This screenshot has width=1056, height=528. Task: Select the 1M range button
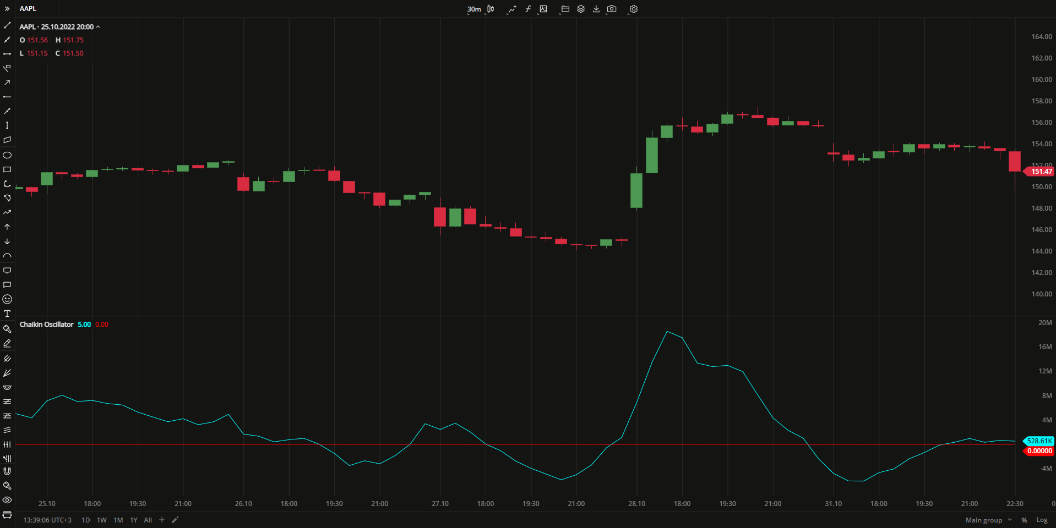tap(118, 520)
